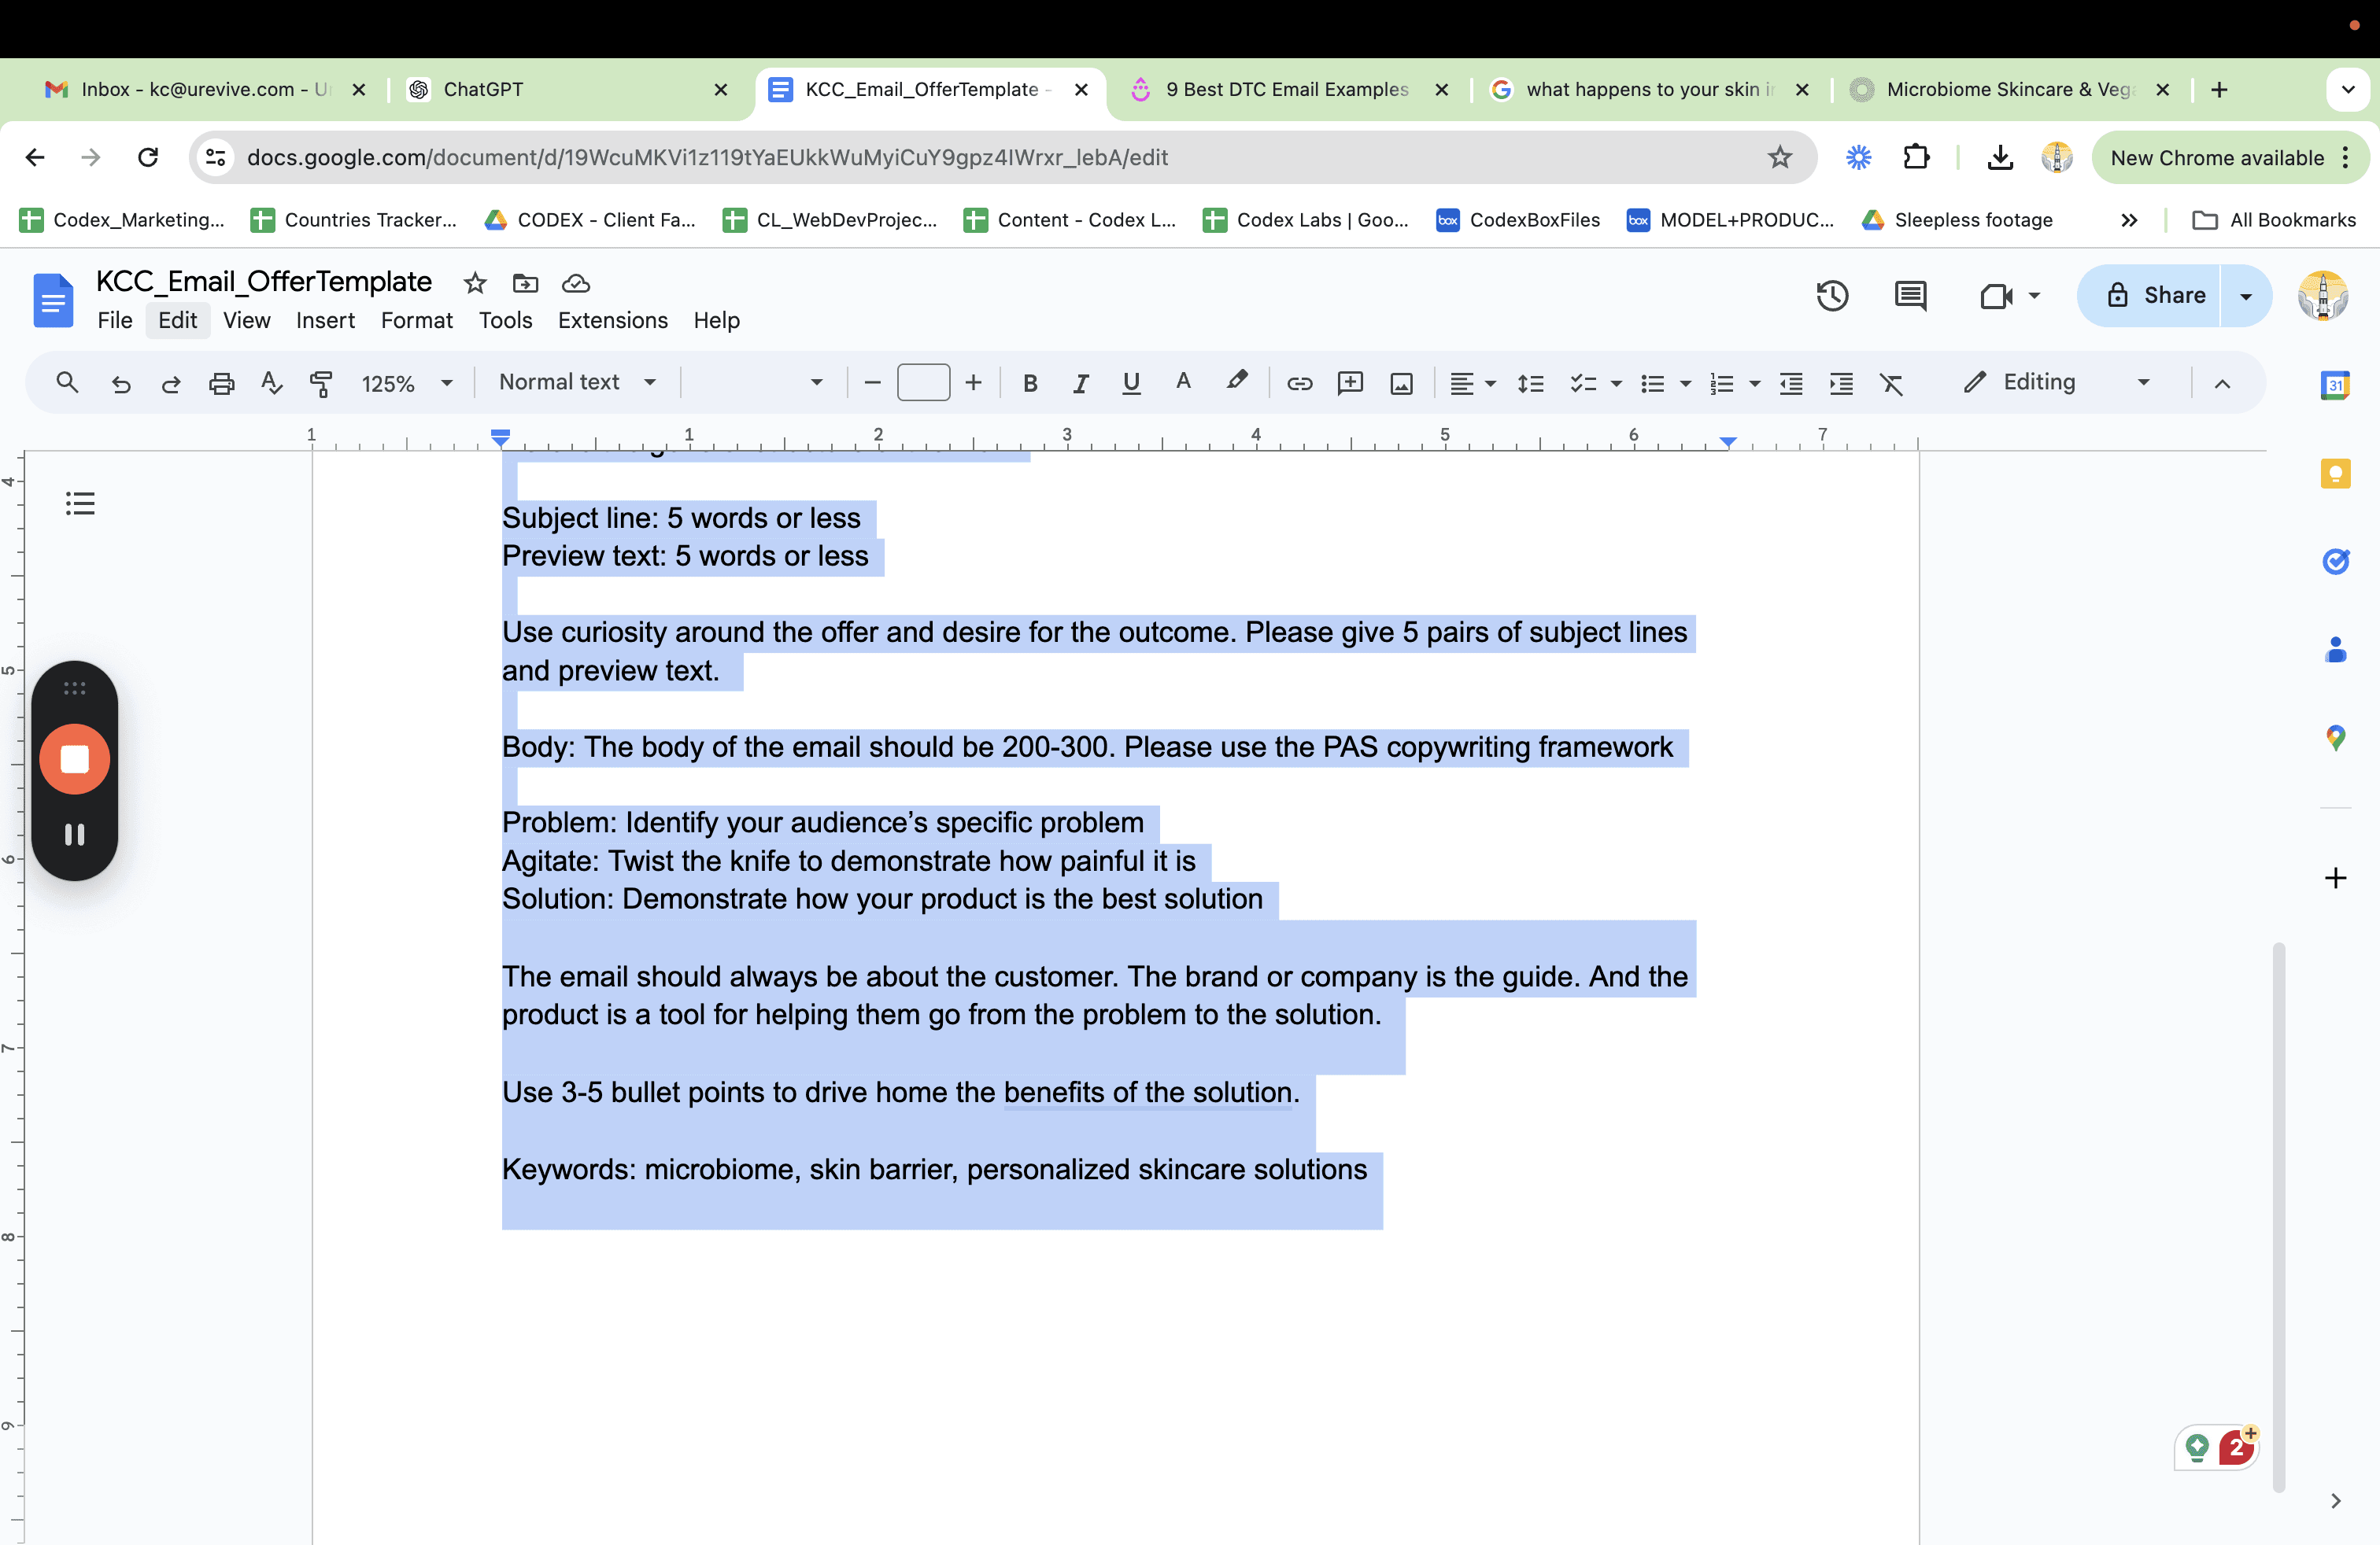Pause the screen recording
The image size is (2380, 1545).
coord(75,835)
